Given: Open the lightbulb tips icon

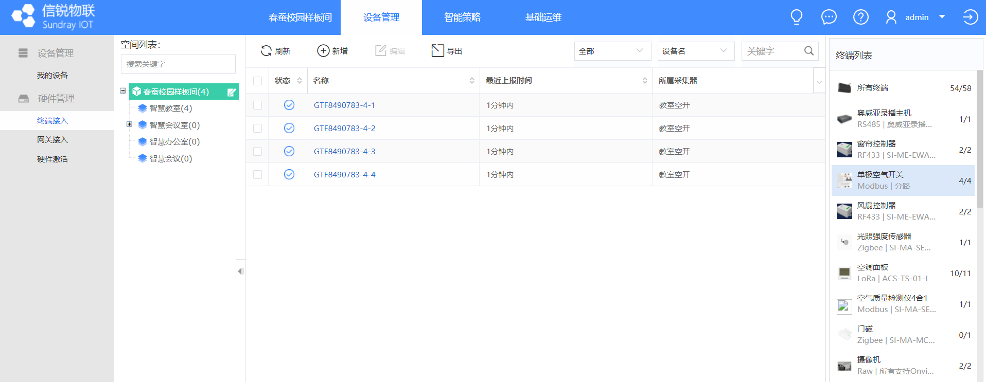Looking at the screenshot, I should tap(797, 17).
